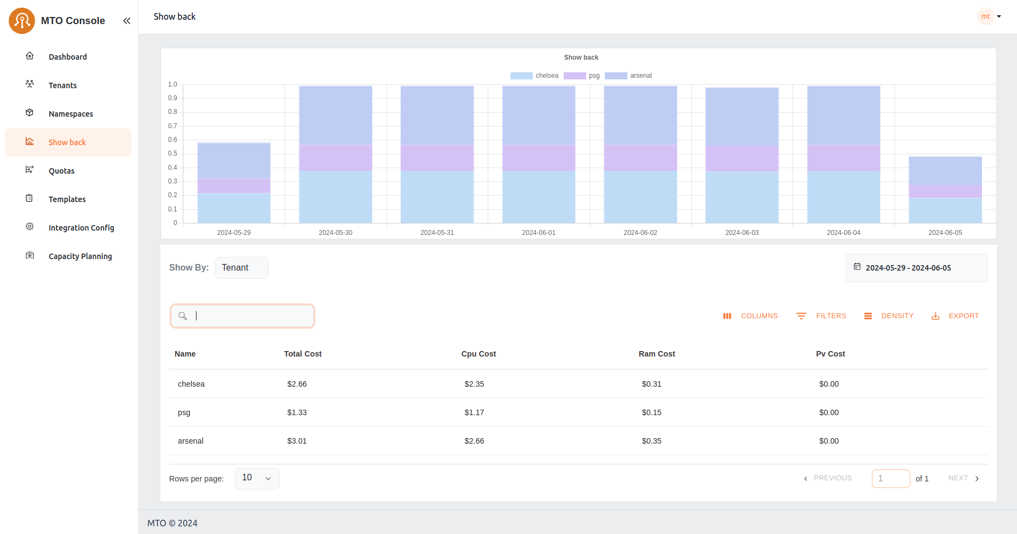
Task: Collapse the sidebar with double-chevron icon
Action: (126, 21)
